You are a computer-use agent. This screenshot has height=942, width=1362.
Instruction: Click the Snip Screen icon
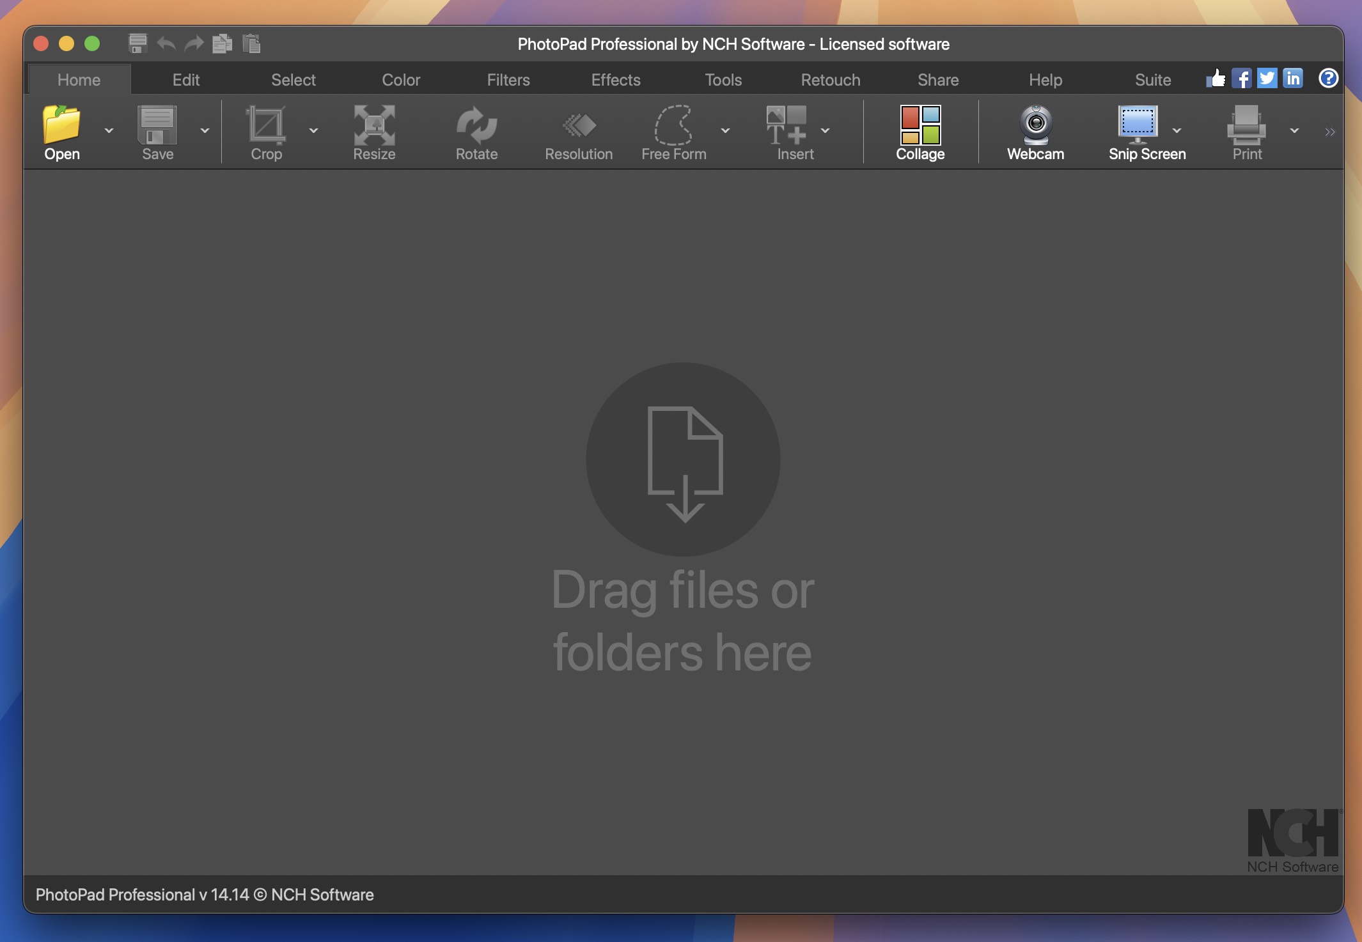(1138, 124)
